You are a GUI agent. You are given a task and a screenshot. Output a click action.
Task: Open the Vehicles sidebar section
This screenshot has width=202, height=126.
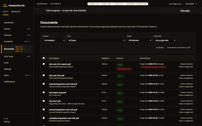tap(17, 35)
